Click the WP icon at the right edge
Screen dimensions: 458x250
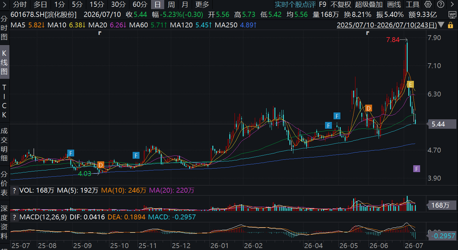tap(452, 15)
